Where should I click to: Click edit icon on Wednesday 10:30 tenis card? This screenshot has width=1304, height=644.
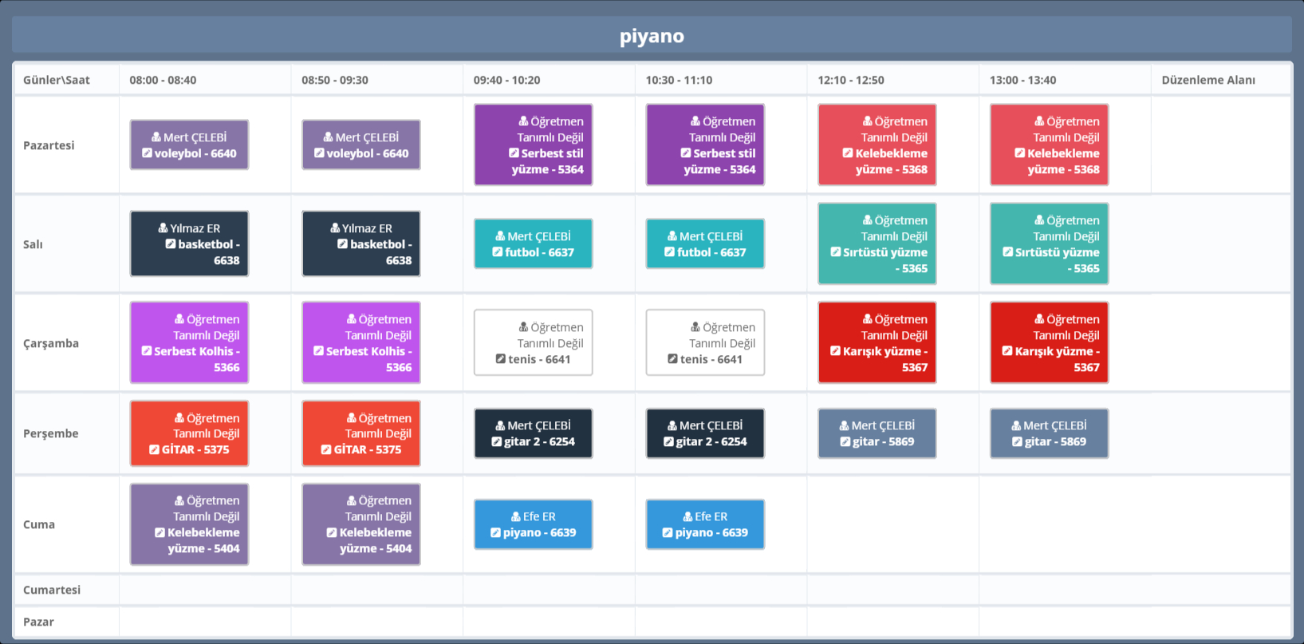(672, 359)
